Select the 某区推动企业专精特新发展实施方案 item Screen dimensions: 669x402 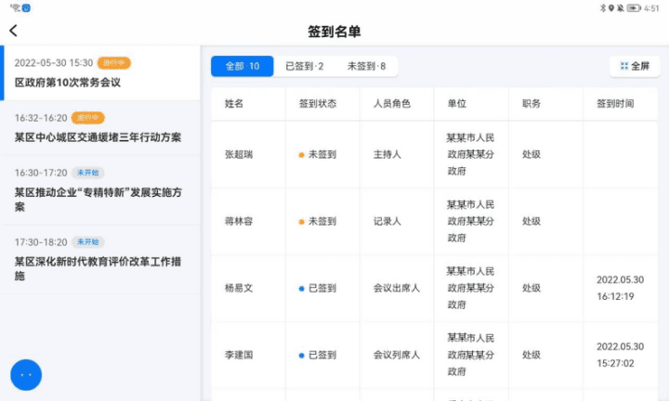coord(100,190)
